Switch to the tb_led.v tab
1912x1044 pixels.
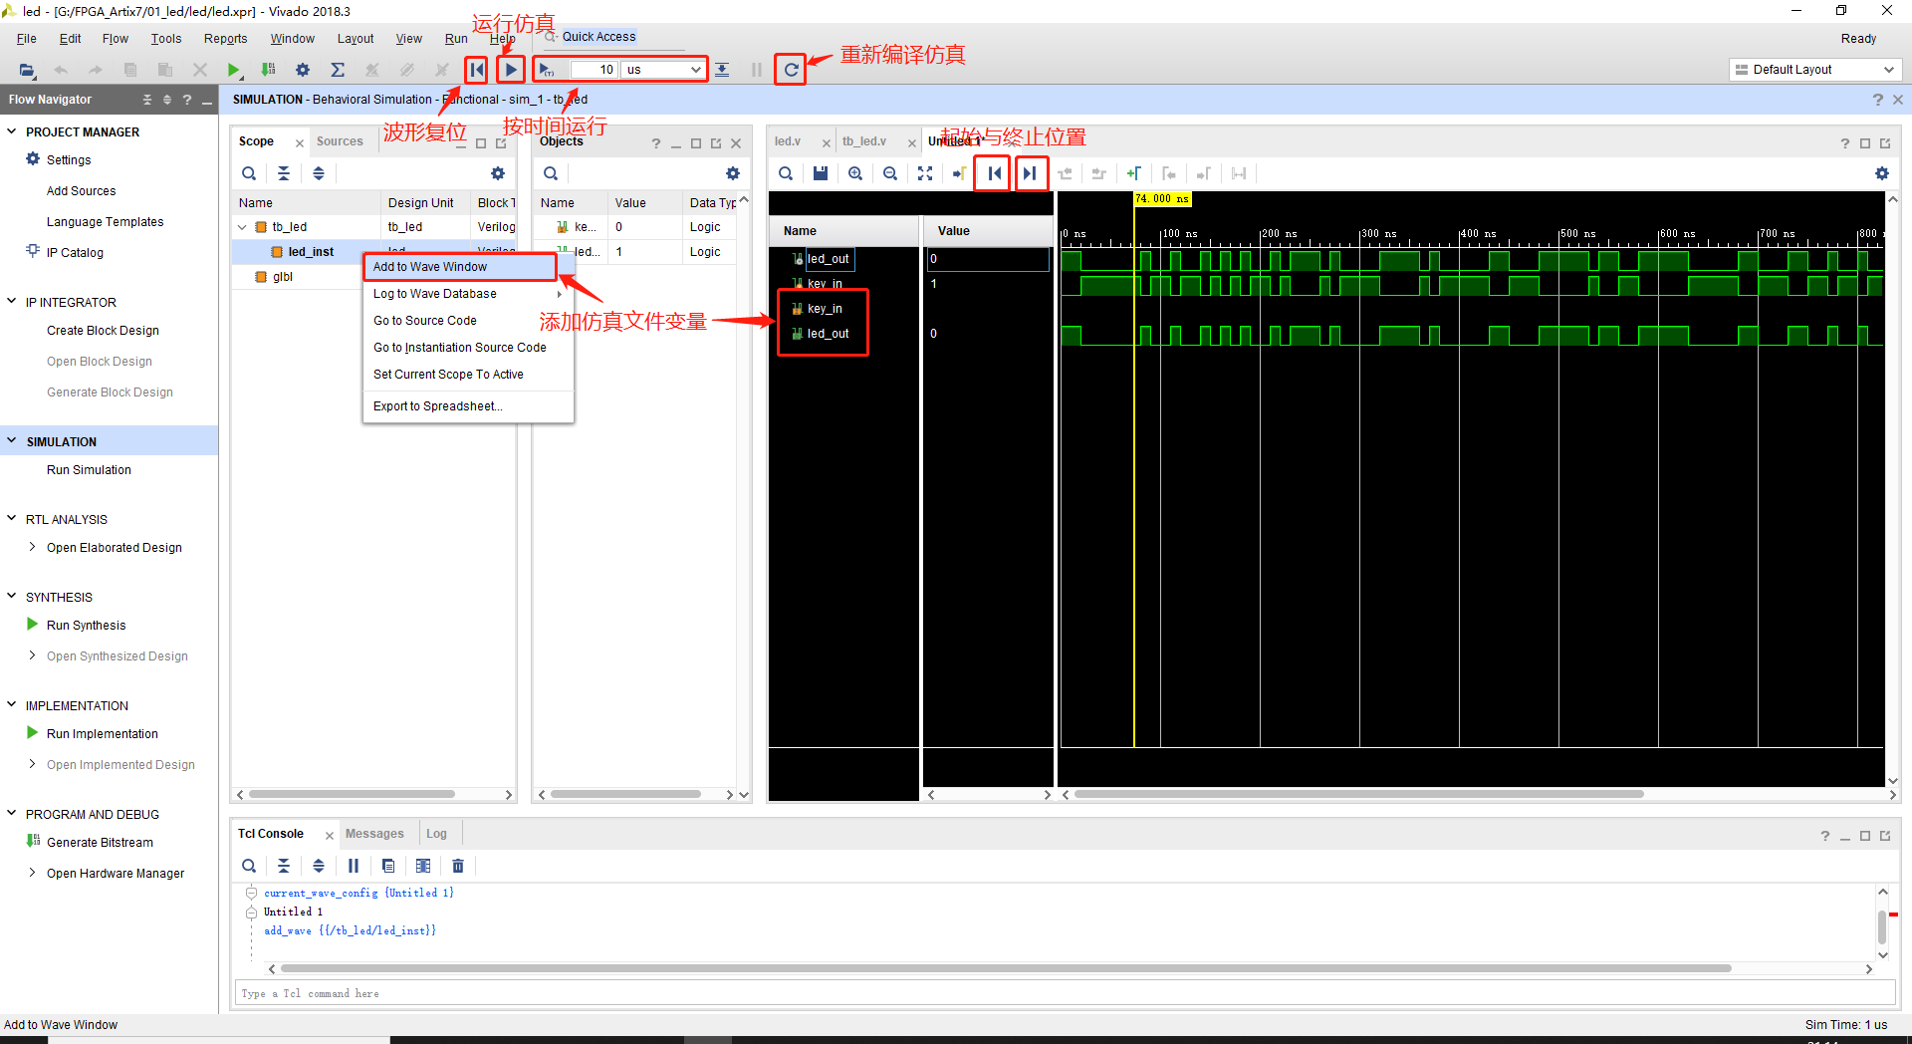click(x=864, y=141)
